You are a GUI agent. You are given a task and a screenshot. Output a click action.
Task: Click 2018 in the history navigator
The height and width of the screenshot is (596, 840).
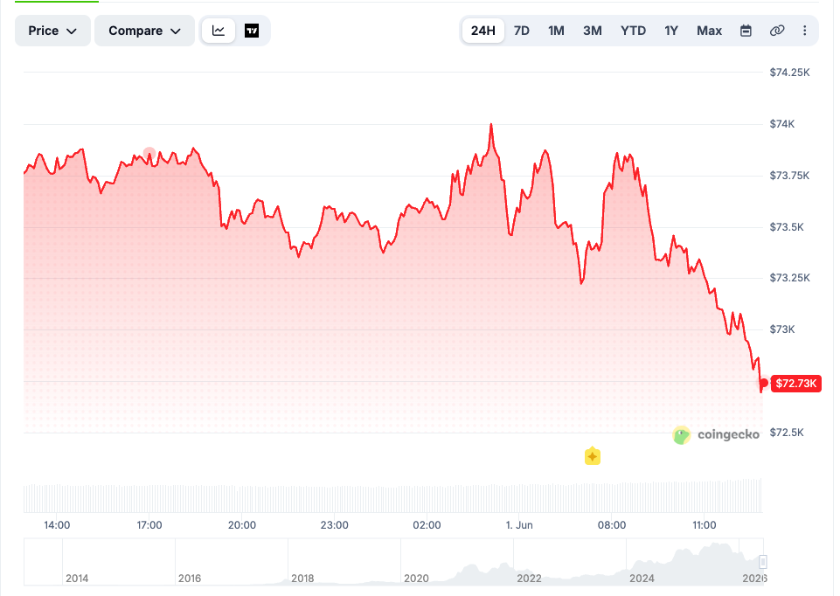point(302,579)
